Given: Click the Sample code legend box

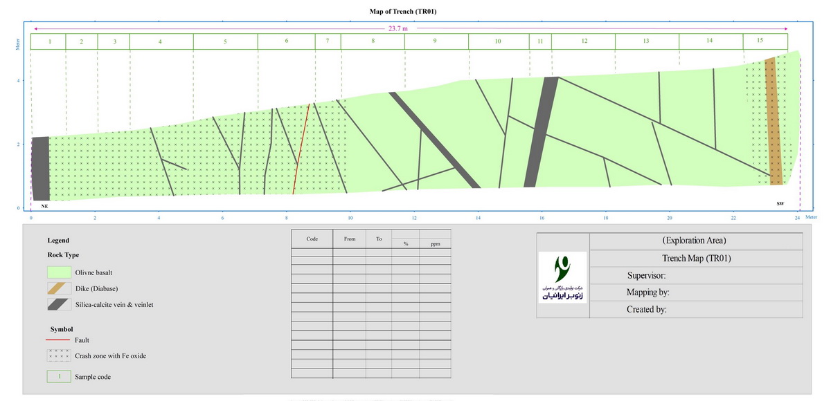Looking at the screenshot, I should coord(58,377).
